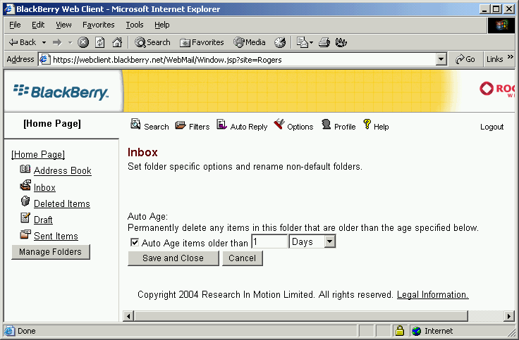Click the IE History clock icon

coord(280,42)
